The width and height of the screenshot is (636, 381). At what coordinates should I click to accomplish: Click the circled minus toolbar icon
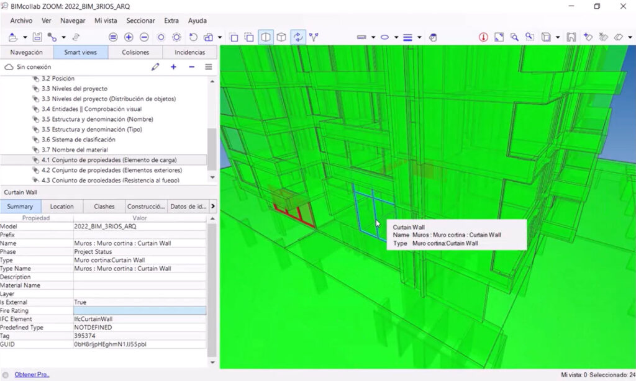click(144, 37)
